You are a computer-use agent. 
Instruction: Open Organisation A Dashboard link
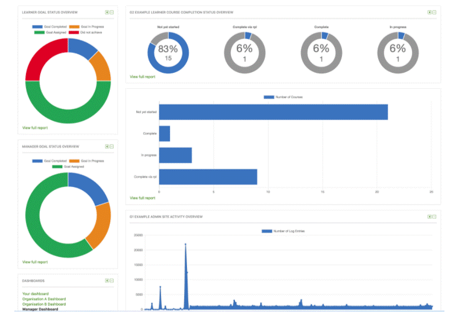44,299
